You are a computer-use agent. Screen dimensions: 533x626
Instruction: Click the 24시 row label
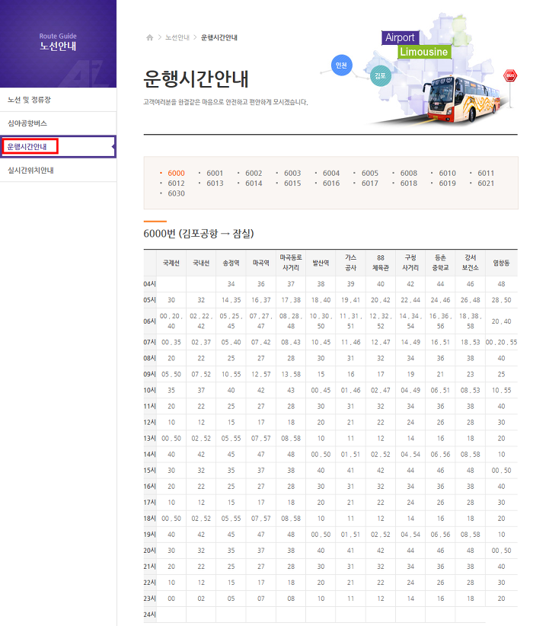(x=150, y=615)
